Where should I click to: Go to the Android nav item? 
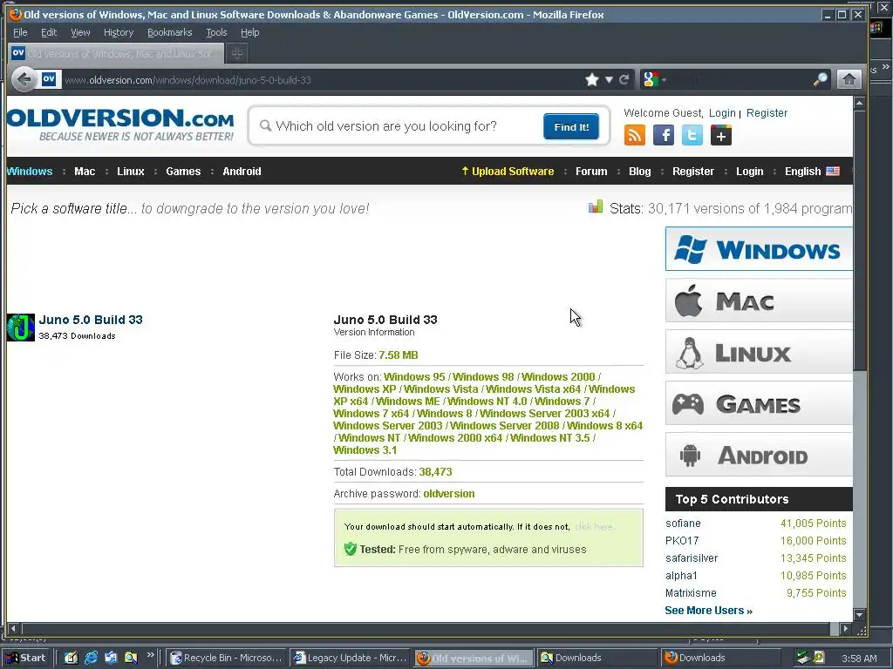click(x=242, y=172)
